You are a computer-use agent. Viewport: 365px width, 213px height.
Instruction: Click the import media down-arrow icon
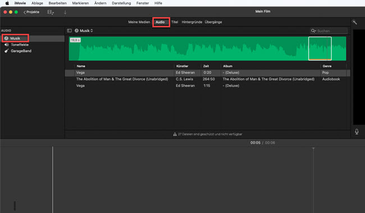(65, 12)
